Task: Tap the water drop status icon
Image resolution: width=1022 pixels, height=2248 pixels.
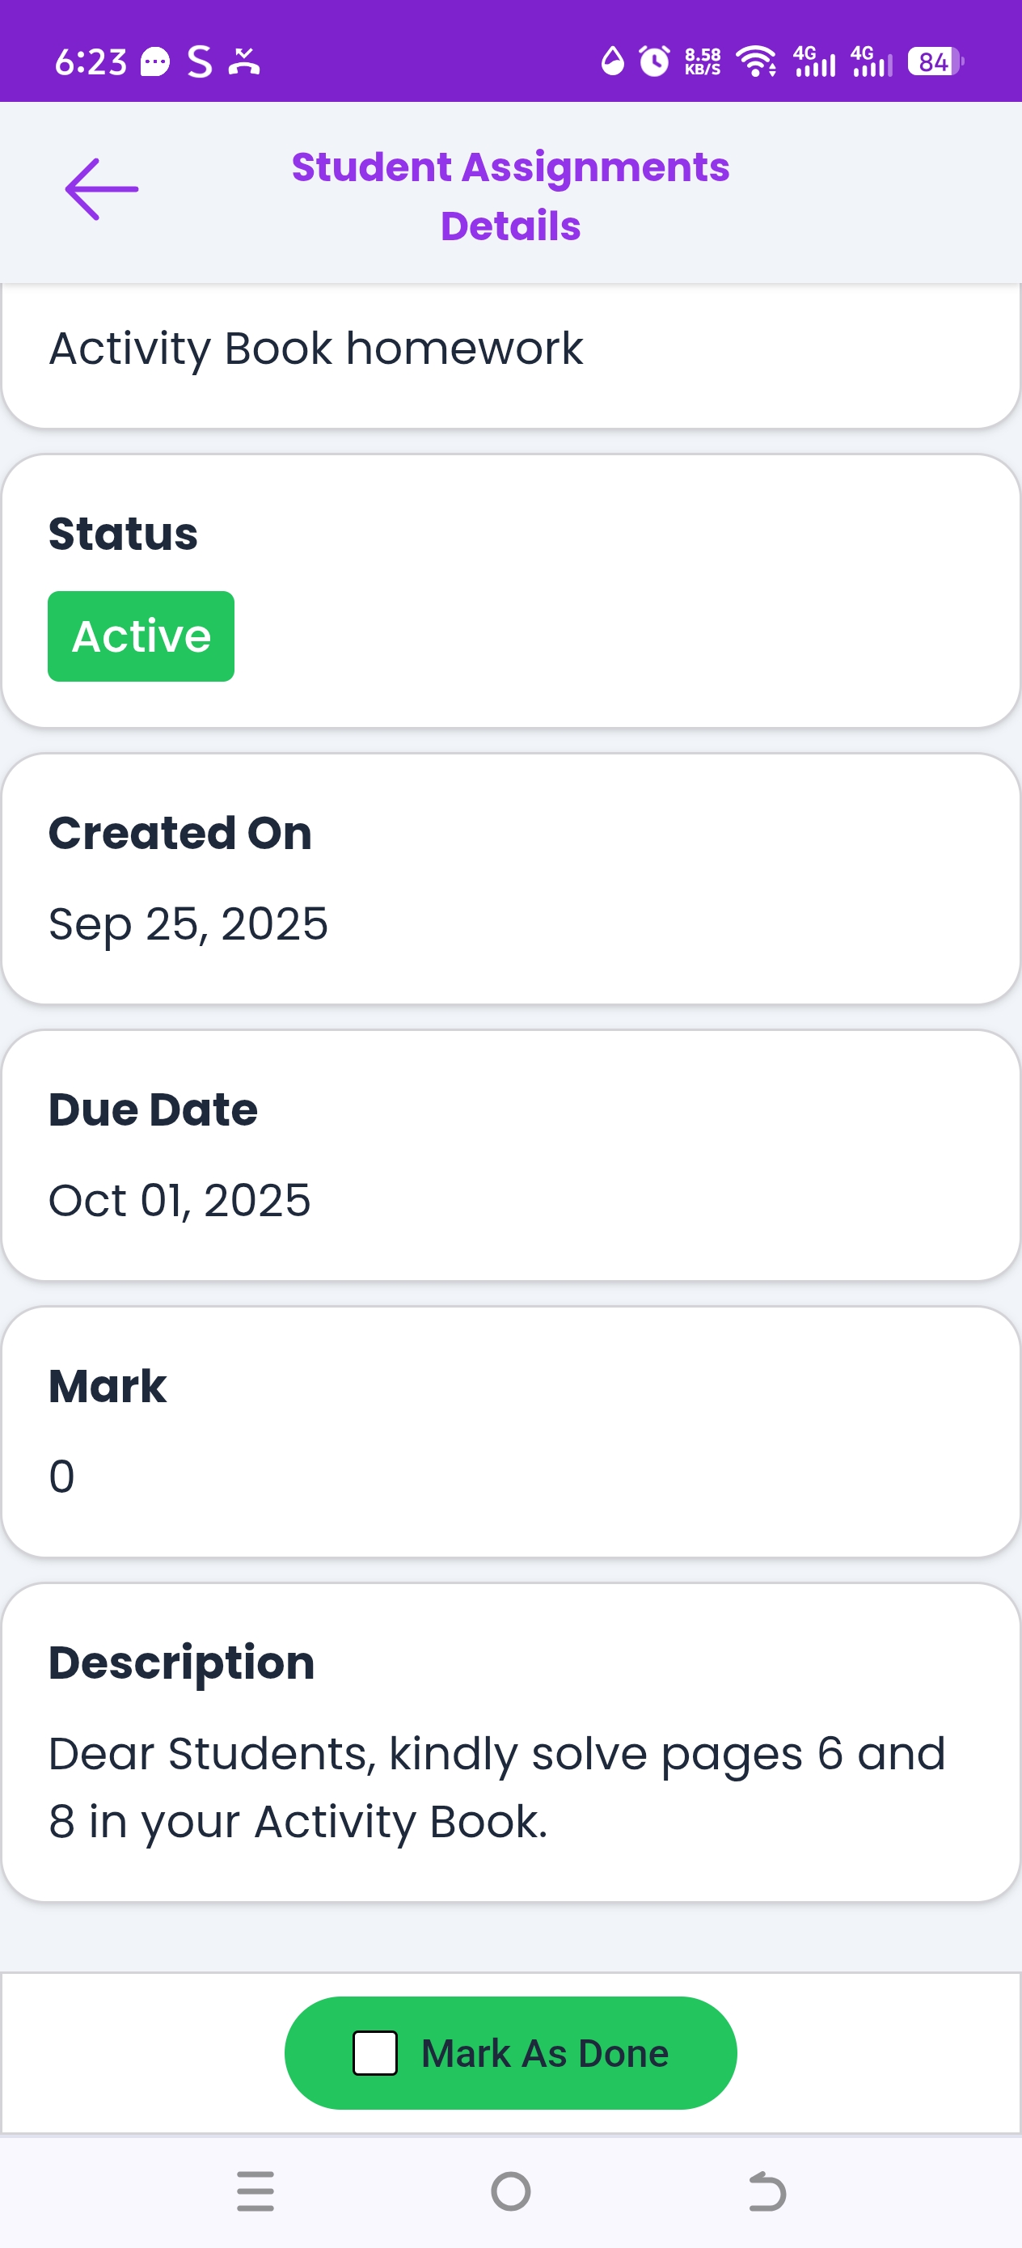Action: [613, 61]
